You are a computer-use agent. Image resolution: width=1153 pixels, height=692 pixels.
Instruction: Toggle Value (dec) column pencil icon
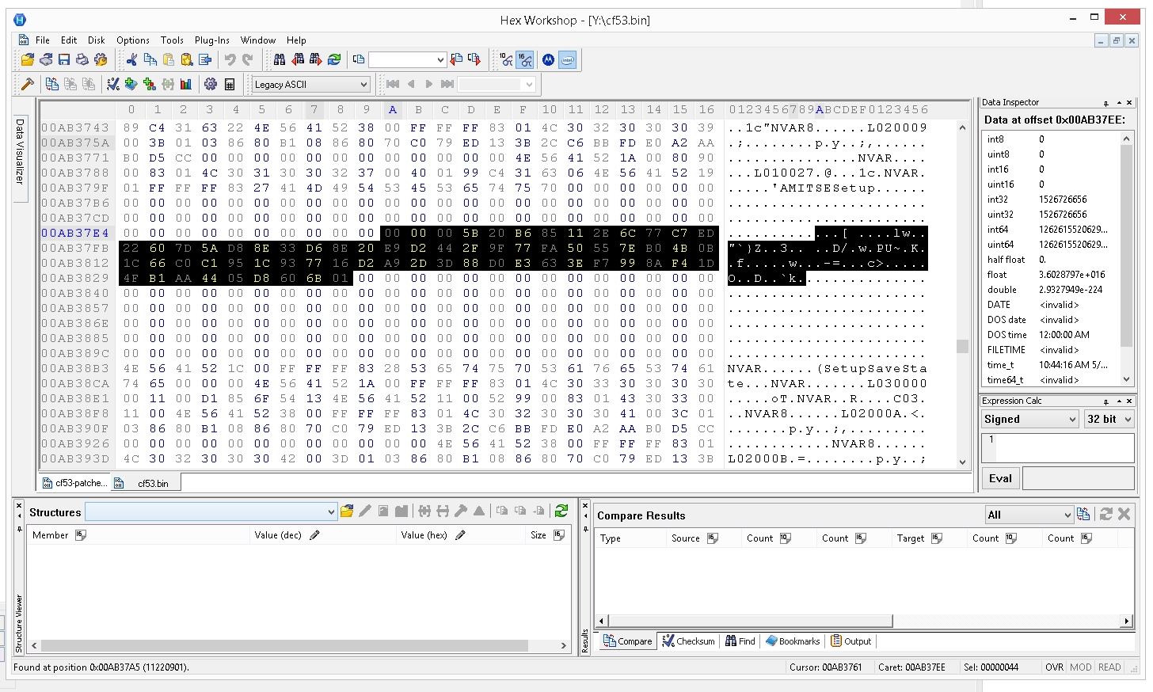(314, 535)
